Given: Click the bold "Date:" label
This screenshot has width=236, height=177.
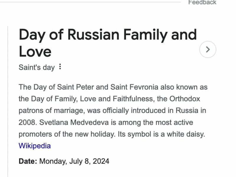Looking at the screenshot, I should [28, 161].
